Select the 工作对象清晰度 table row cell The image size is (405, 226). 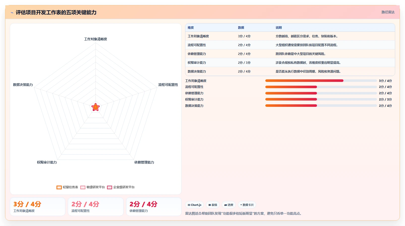point(198,36)
